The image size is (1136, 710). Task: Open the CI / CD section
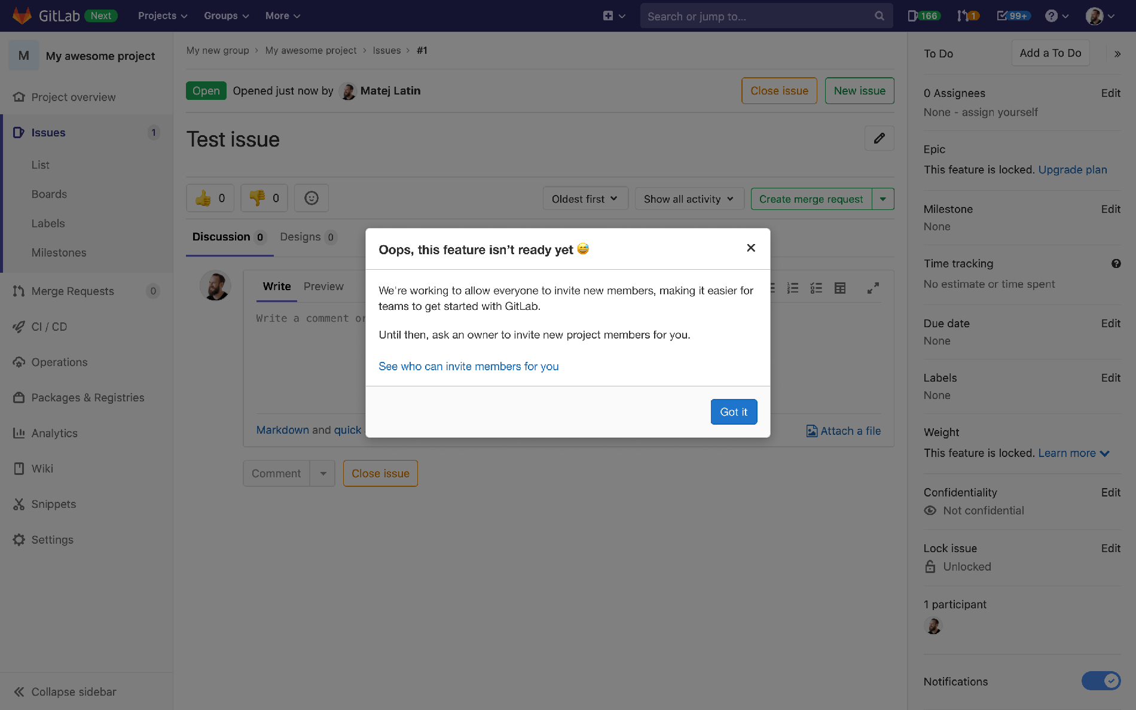48,327
